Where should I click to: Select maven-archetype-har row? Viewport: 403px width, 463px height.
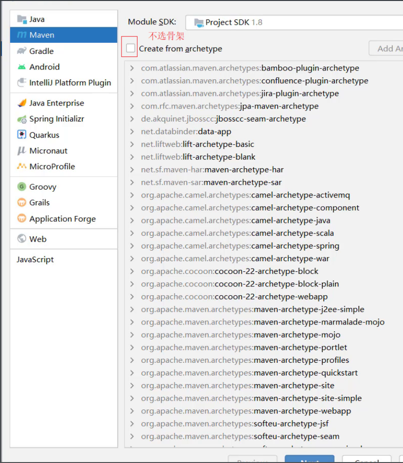point(264,170)
